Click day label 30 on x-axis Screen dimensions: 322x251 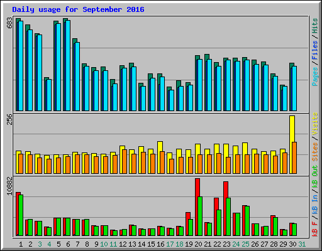(292, 244)
